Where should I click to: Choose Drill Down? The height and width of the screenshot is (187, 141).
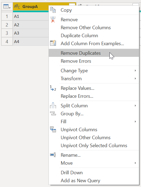click(94, 173)
